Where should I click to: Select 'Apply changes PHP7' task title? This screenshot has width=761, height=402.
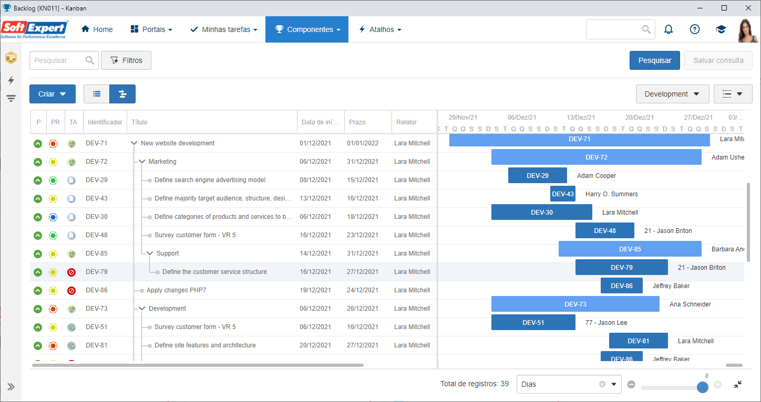[x=177, y=290]
